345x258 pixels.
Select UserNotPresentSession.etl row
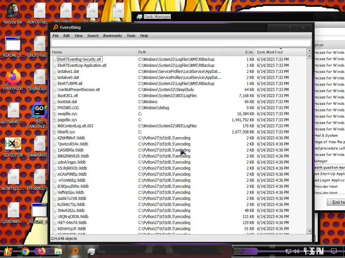[x=179, y=89]
